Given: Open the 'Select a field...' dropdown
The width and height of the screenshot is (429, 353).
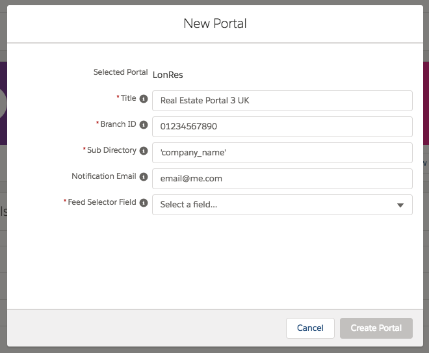Looking at the screenshot, I should coord(273,205).
